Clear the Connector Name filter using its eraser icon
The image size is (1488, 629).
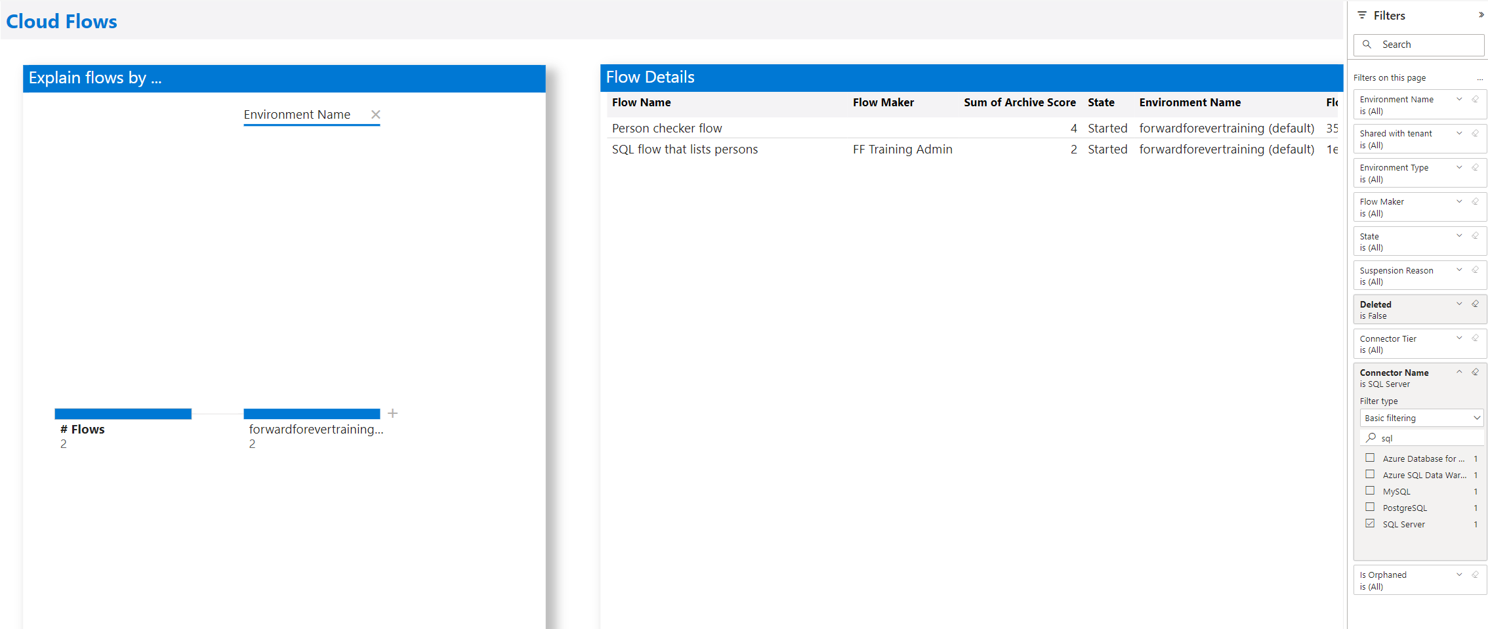(x=1476, y=372)
